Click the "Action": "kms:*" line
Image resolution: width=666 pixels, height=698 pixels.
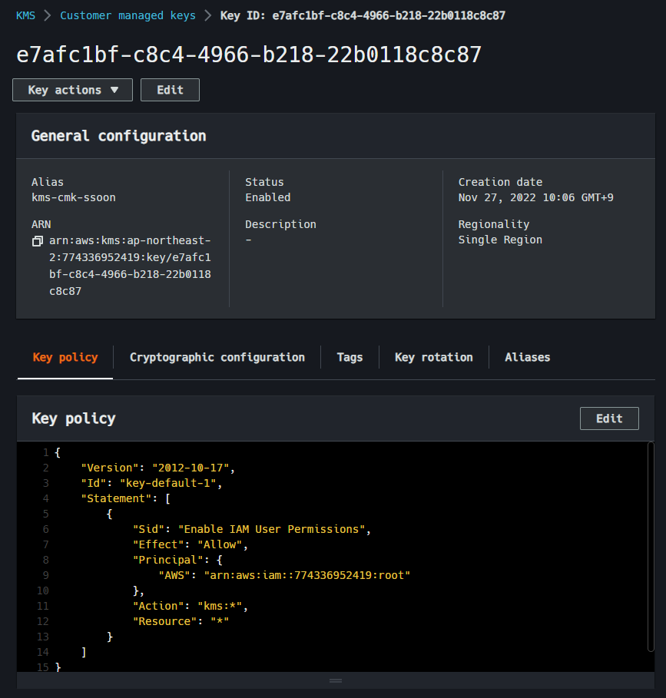(190, 606)
